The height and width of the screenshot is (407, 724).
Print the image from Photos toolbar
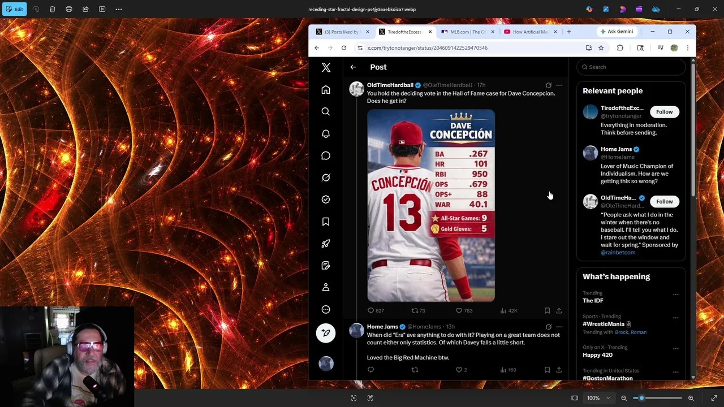(69, 9)
